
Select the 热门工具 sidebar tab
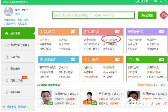(x=18, y=33)
